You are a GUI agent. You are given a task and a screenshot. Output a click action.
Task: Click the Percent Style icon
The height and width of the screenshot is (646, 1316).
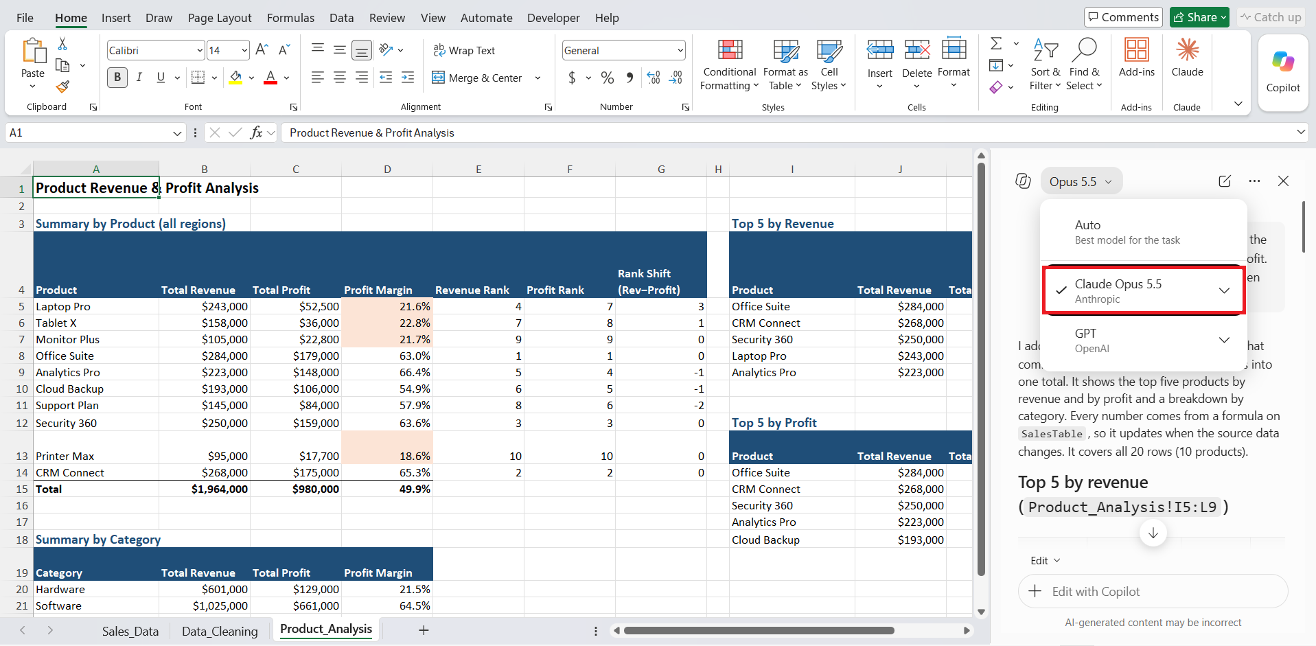click(x=607, y=78)
